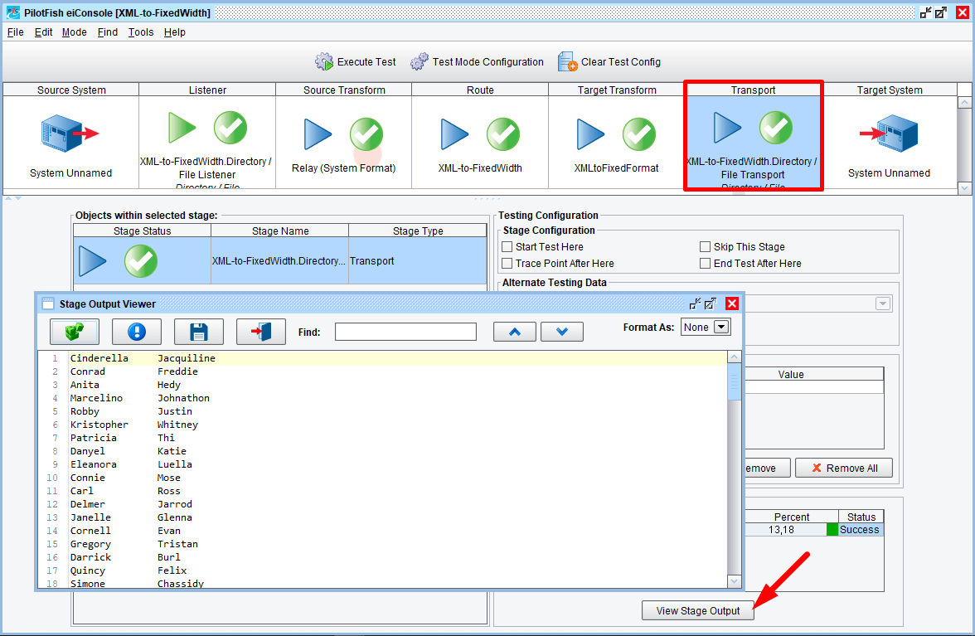Open the Format As dropdown
975x636 pixels.
point(706,327)
